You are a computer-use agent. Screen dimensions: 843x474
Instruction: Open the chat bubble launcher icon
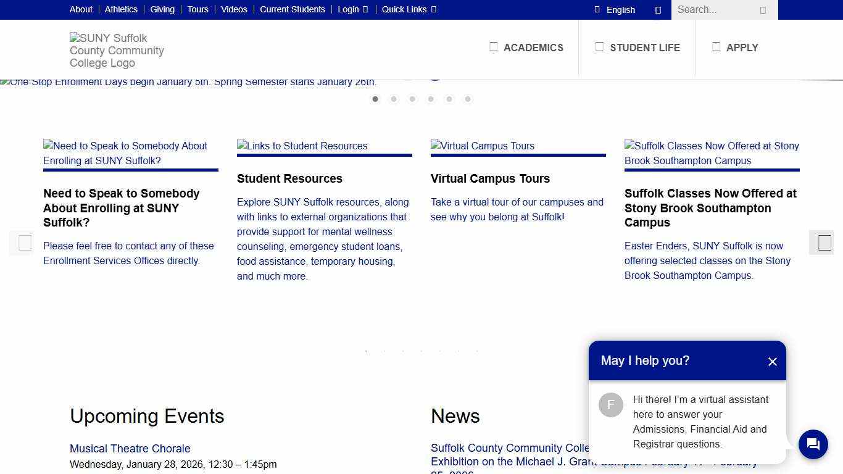tap(813, 444)
